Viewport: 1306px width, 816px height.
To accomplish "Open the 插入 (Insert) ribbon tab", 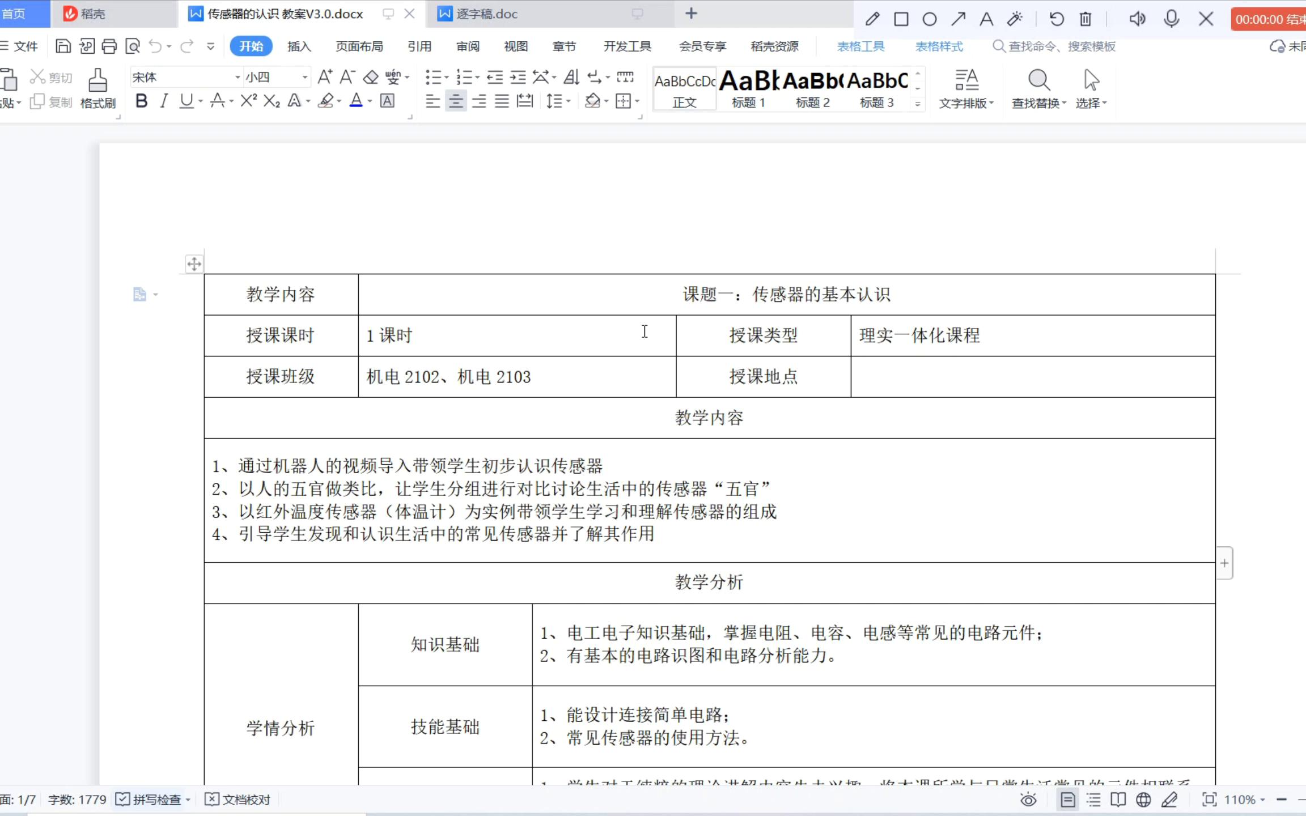I will click(x=299, y=46).
